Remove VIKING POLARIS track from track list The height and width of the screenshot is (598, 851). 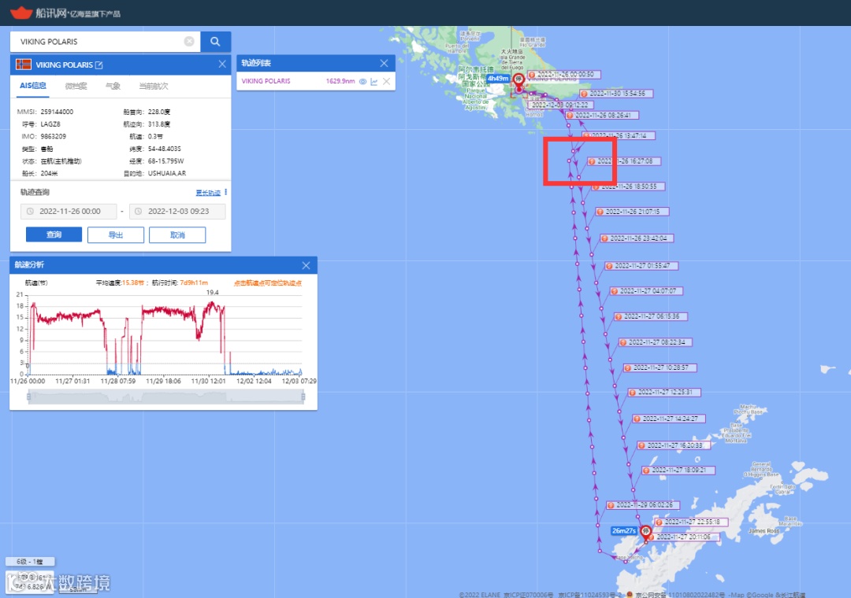coord(386,81)
